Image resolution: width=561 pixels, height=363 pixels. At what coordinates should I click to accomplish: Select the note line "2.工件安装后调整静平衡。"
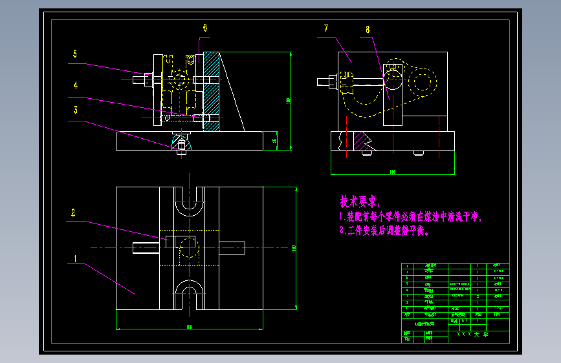click(x=384, y=231)
